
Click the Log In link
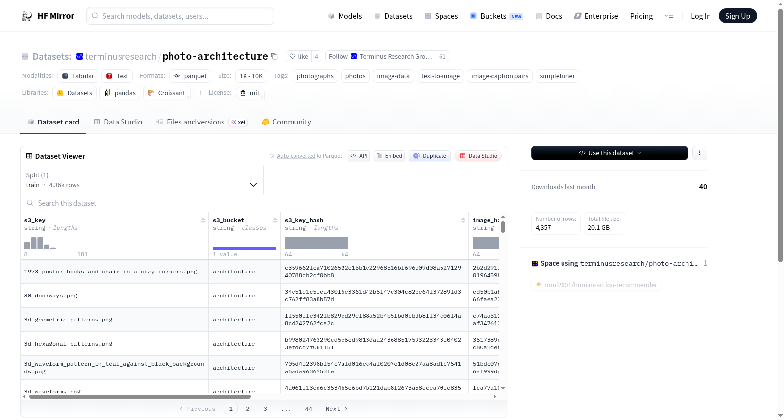701,16
